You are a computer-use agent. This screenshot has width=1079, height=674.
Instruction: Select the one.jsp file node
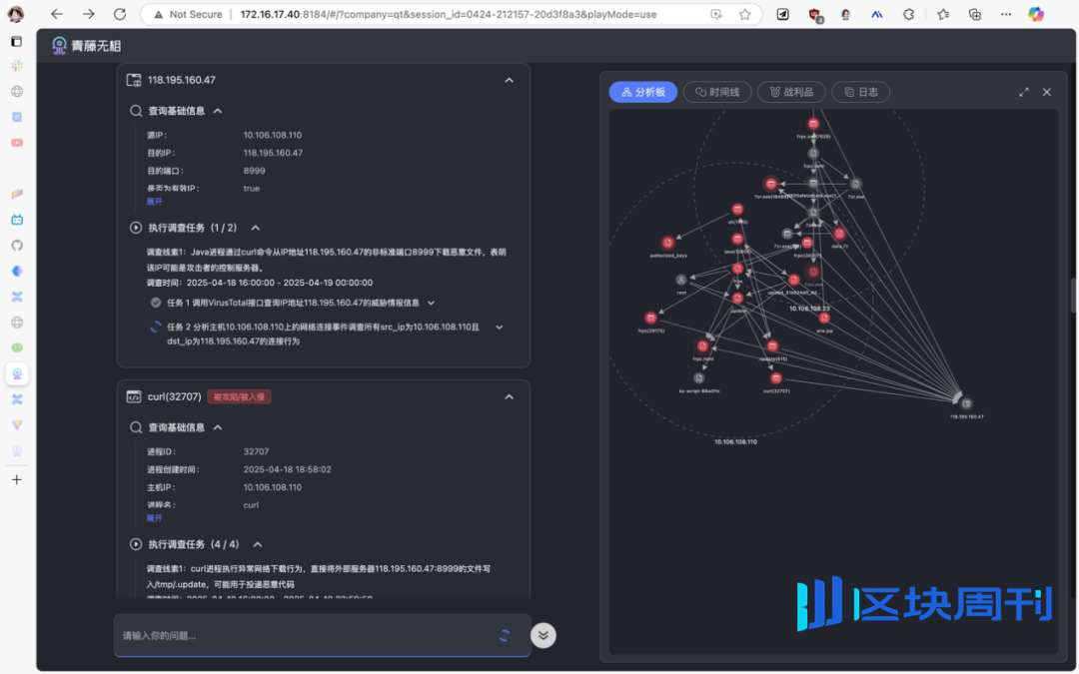pyautogui.click(x=824, y=318)
